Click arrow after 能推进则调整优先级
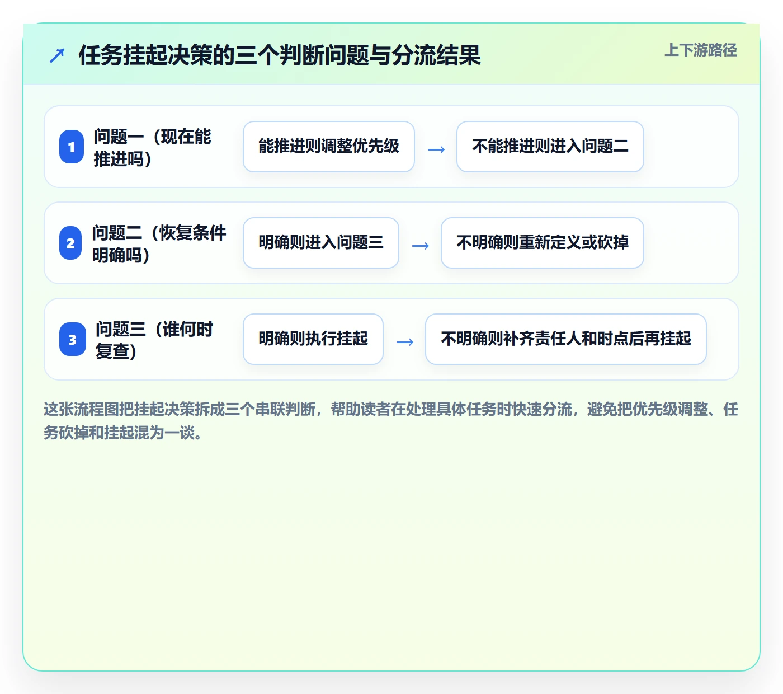Screen dimensions: 783x694 436,149
